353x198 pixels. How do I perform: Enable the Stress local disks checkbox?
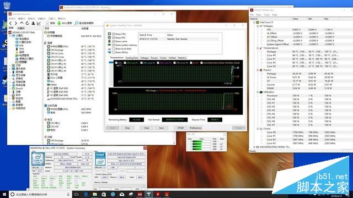114,49
